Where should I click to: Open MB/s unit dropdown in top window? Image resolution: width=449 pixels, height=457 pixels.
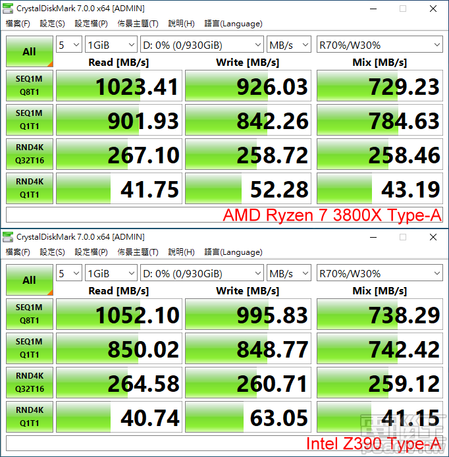coord(289,45)
